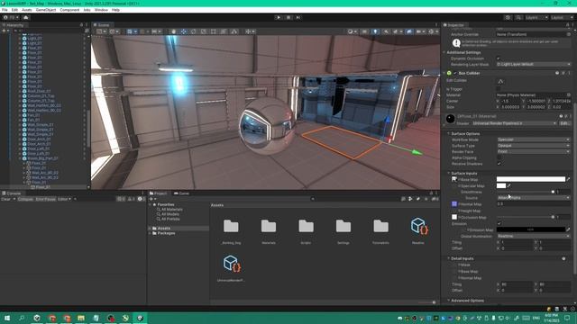Click the Base Map texture slot
The height and width of the screenshot is (324, 577).
[454, 179]
